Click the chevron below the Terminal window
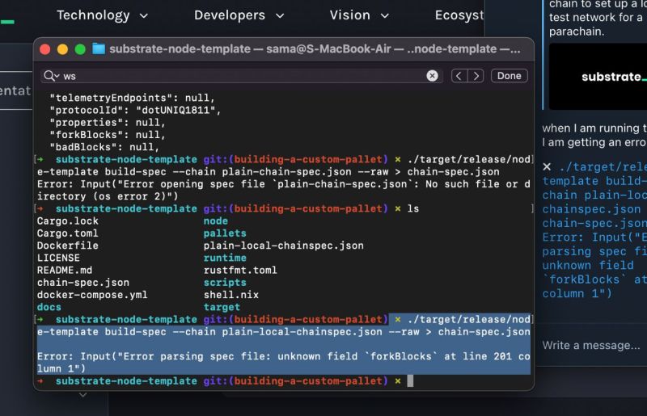The width and height of the screenshot is (647, 416). [83, 395]
